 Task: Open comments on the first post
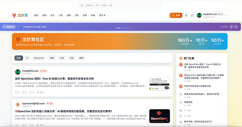coord(23,92)
